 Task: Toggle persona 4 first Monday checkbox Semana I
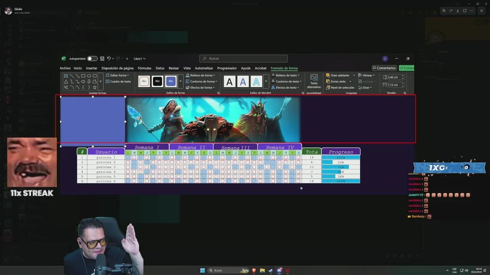pyautogui.click(x=128, y=172)
